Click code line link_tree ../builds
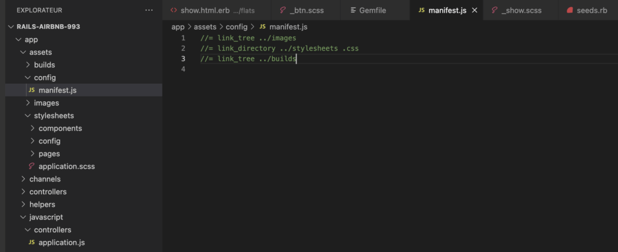This screenshot has width=618, height=252. (248, 58)
